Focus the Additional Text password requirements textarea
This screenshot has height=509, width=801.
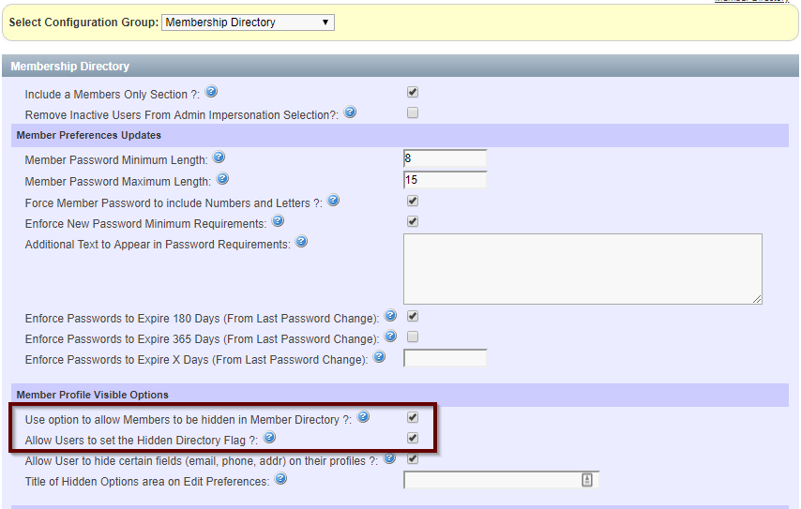click(x=582, y=269)
